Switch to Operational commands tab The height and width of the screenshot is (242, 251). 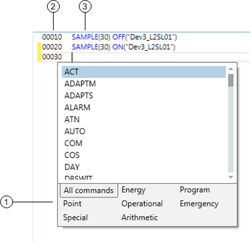tap(142, 204)
